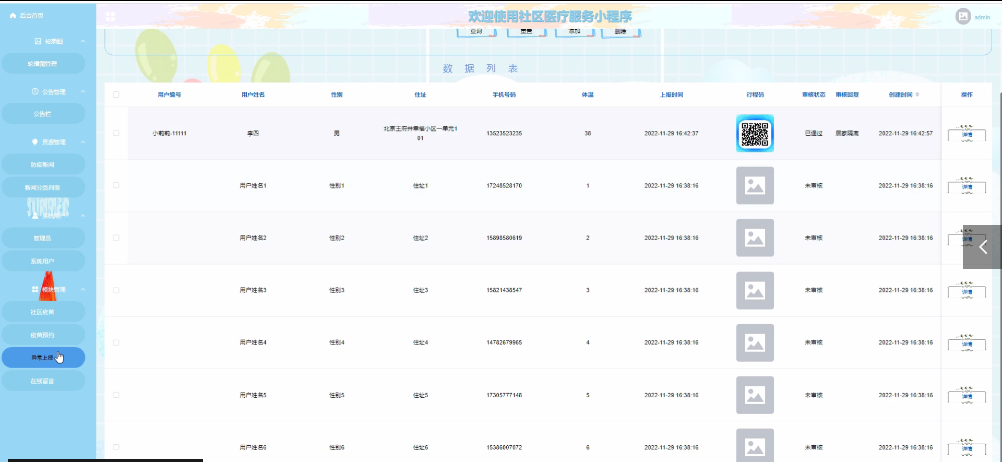Click the 用户编号 column header
Viewport: 1002px width, 462px height.
170,94
